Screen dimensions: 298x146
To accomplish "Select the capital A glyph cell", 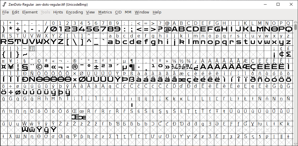I will pos(174,29).
